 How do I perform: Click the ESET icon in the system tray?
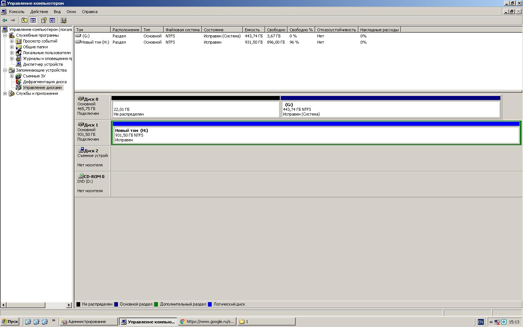[x=504, y=322]
